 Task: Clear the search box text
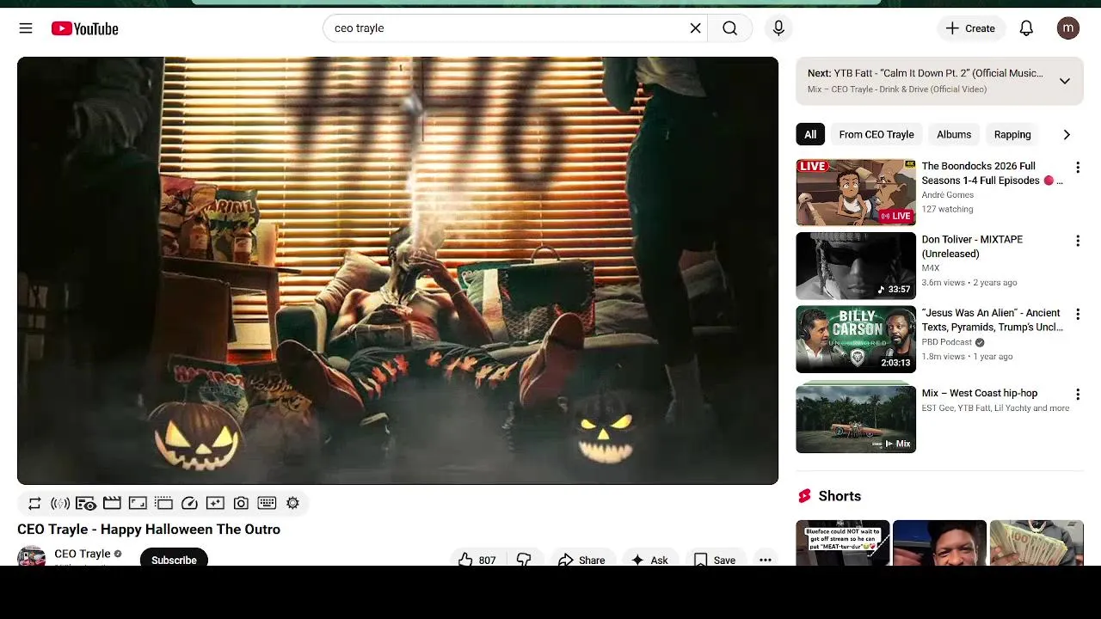click(695, 28)
